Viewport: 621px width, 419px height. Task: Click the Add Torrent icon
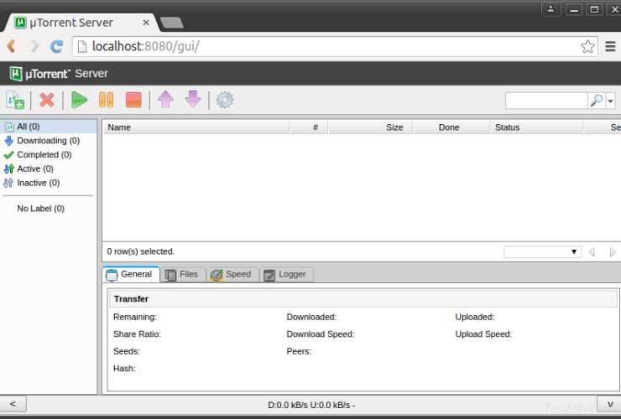pos(15,101)
